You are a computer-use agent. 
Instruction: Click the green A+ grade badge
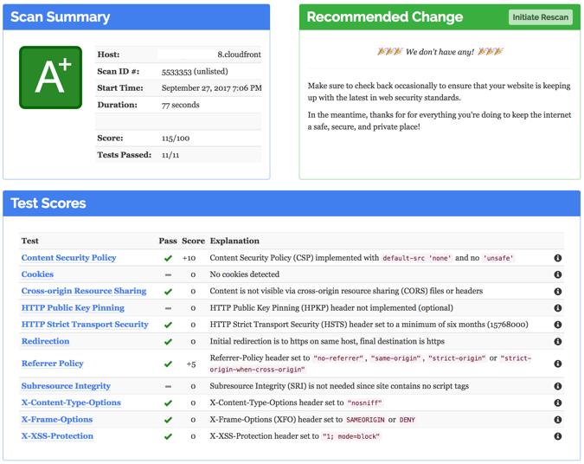coord(51,78)
